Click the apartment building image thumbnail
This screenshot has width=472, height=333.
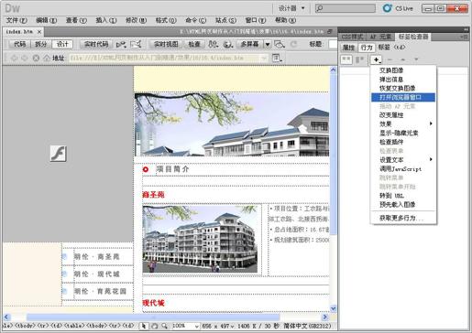point(200,239)
